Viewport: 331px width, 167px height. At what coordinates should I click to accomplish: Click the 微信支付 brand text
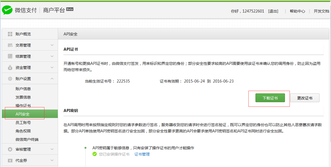click(x=26, y=10)
